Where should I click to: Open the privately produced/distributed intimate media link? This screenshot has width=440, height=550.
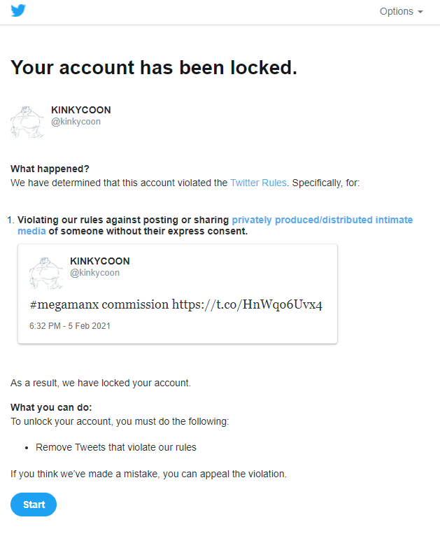point(322,220)
